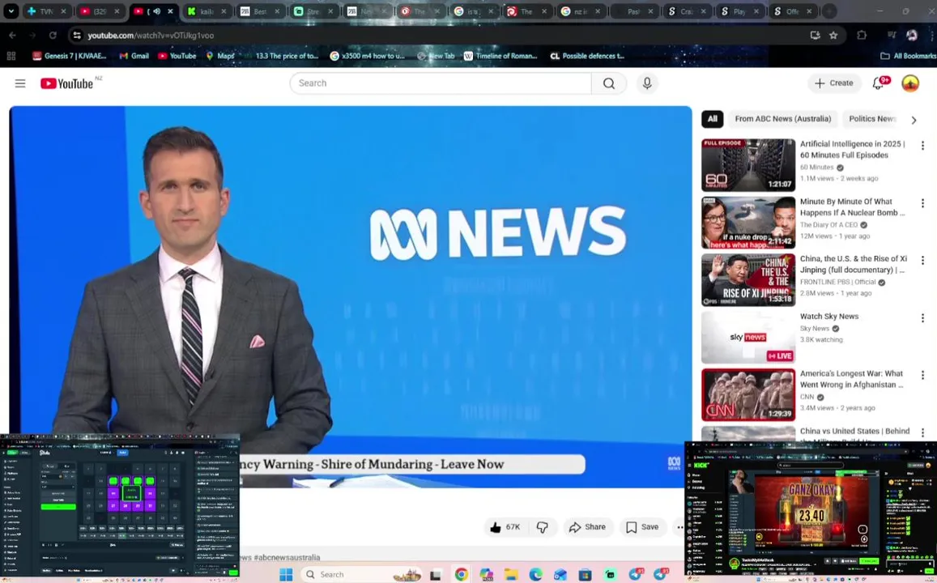Open Timeline of Roman bookmark

click(500, 56)
